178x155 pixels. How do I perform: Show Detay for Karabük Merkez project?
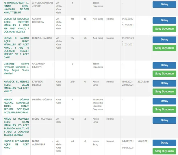[x=164, y=83]
